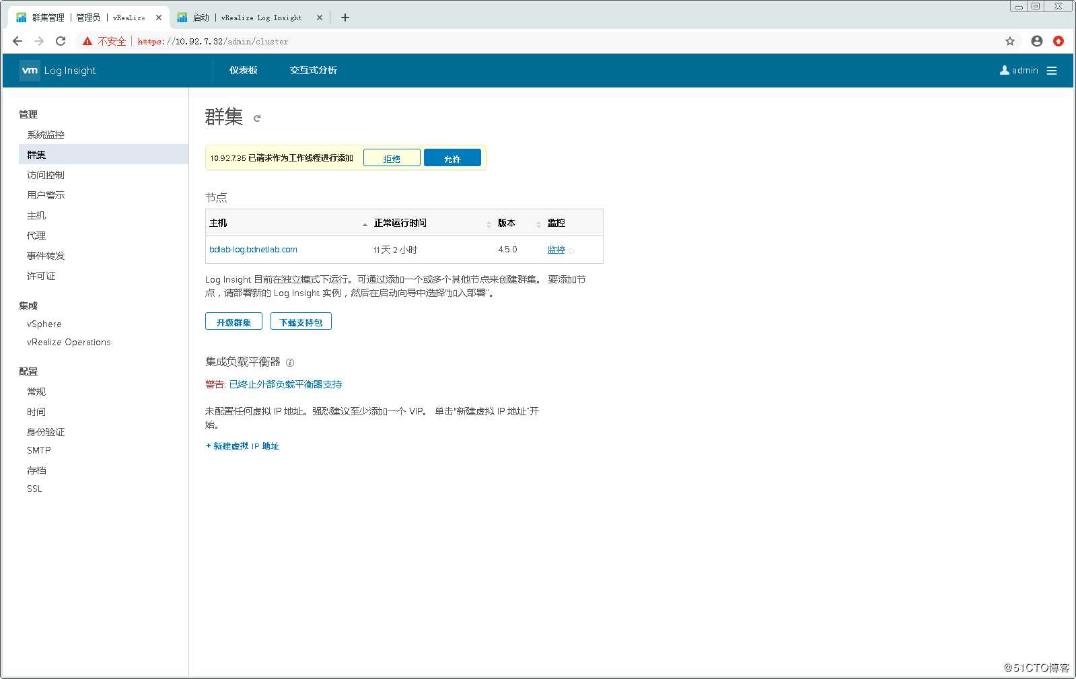
Task: Open 许可证 in the sidebar
Action: click(x=41, y=276)
